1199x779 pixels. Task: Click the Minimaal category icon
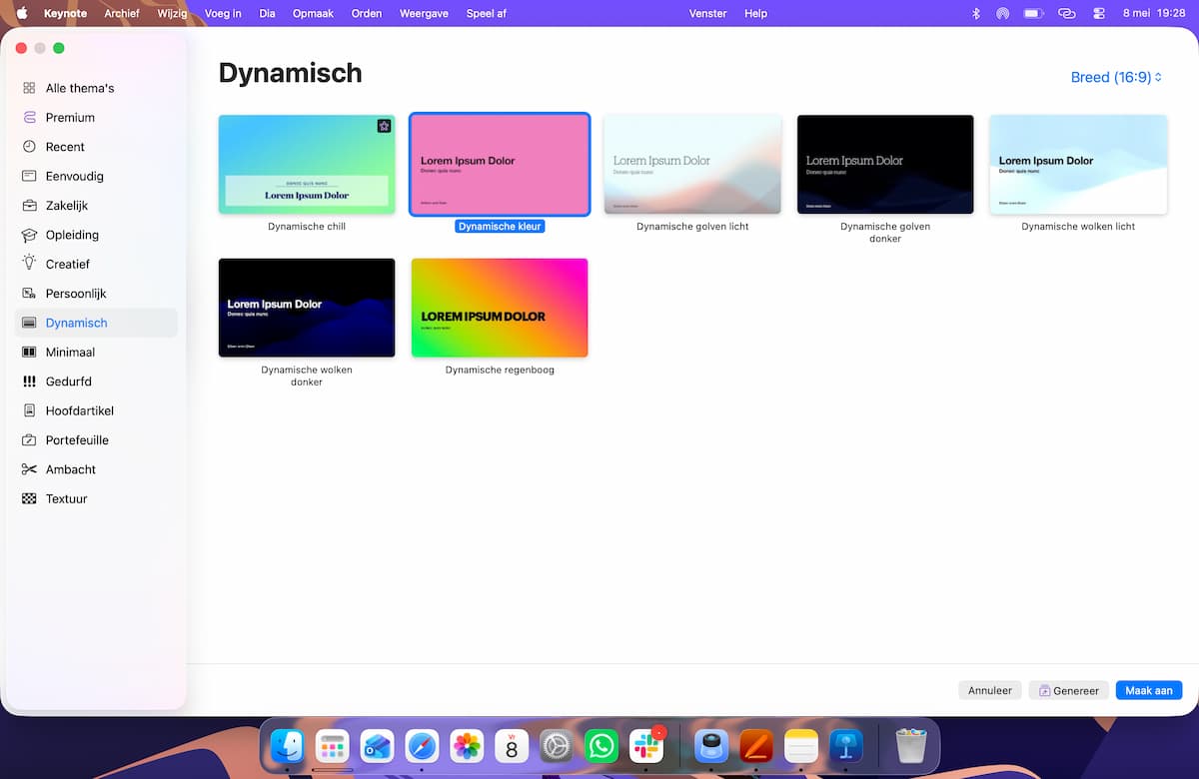(x=29, y=352)
